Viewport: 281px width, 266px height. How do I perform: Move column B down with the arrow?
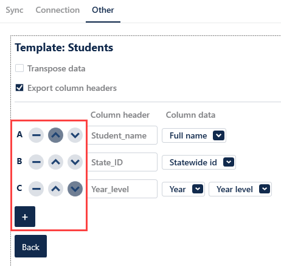tap(75, 162)
